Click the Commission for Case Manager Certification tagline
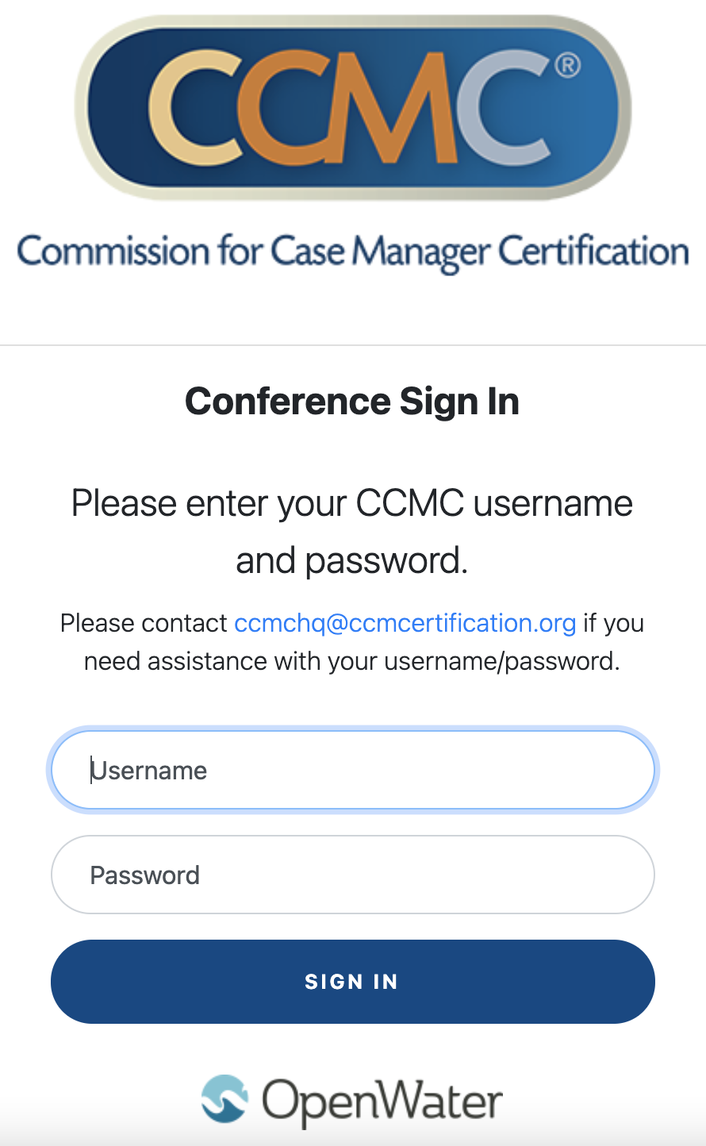Image resolution: width=706 pixels, height=1146 pixels. coord(352,252)
